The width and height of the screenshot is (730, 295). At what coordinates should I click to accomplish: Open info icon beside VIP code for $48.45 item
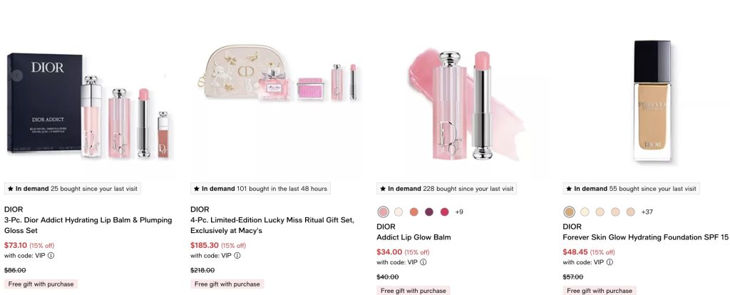[x=610, y=262]
